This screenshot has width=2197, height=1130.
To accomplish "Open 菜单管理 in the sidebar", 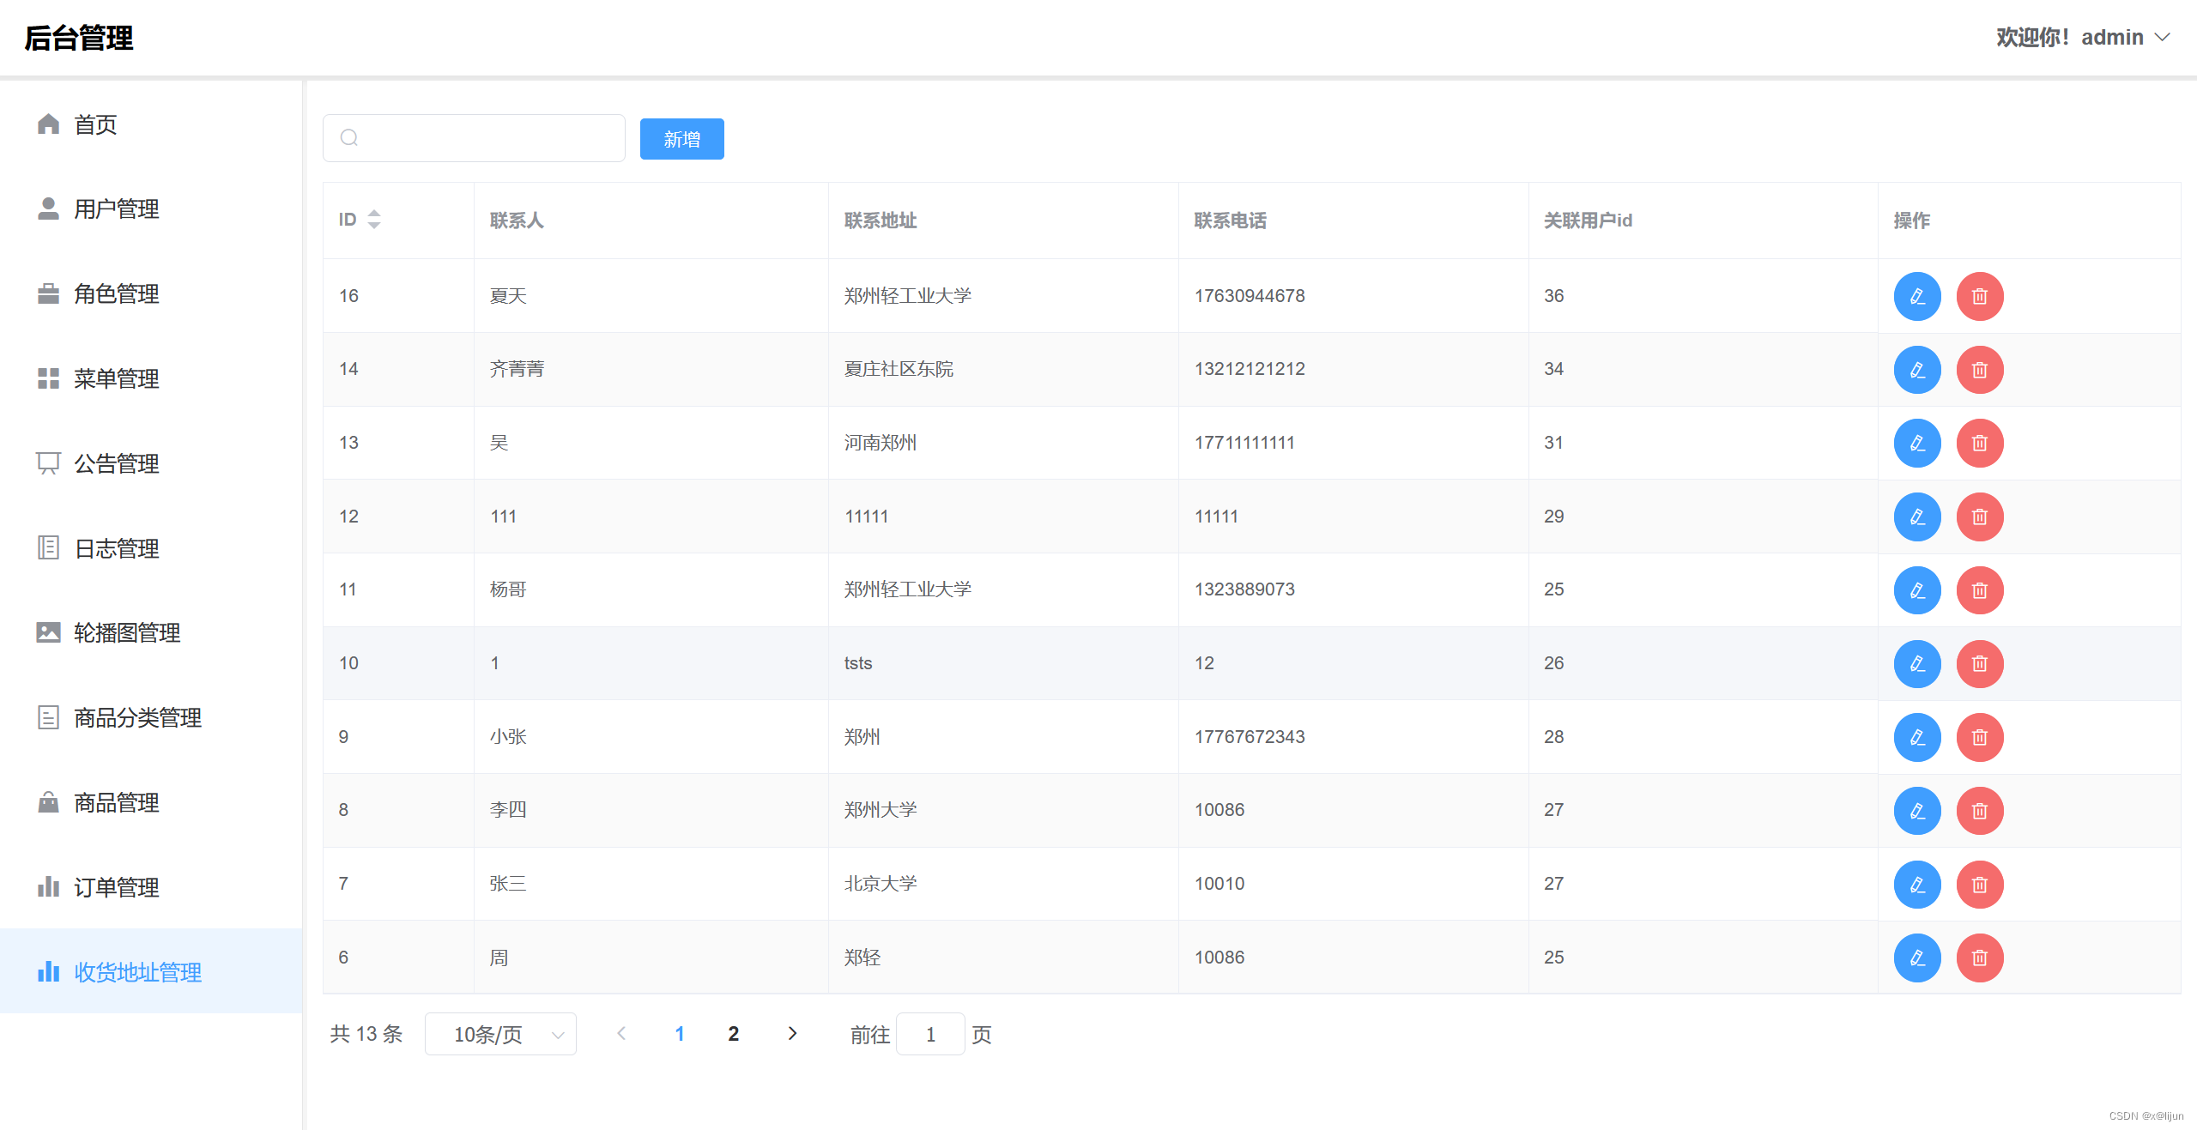I will tap(151, 378).
